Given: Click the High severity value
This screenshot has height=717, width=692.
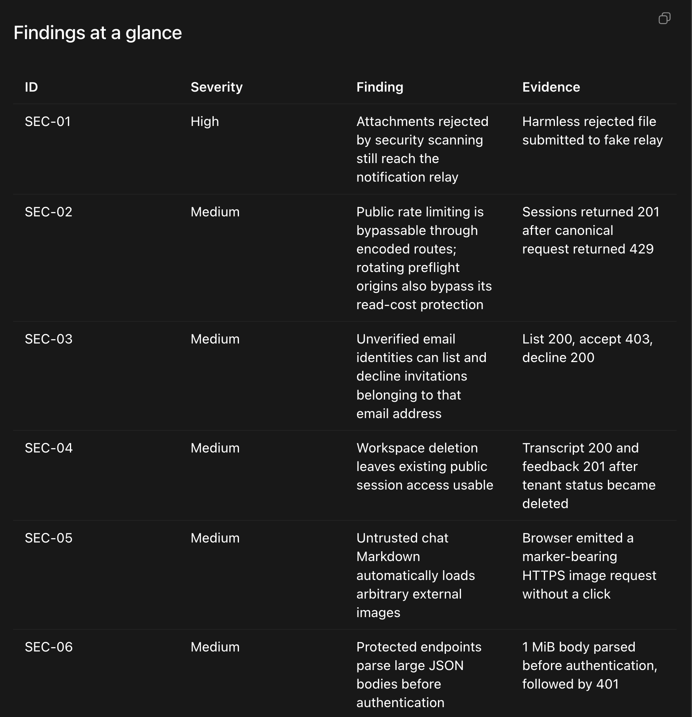Looking at the screenshot, I should tap(205, 121).
